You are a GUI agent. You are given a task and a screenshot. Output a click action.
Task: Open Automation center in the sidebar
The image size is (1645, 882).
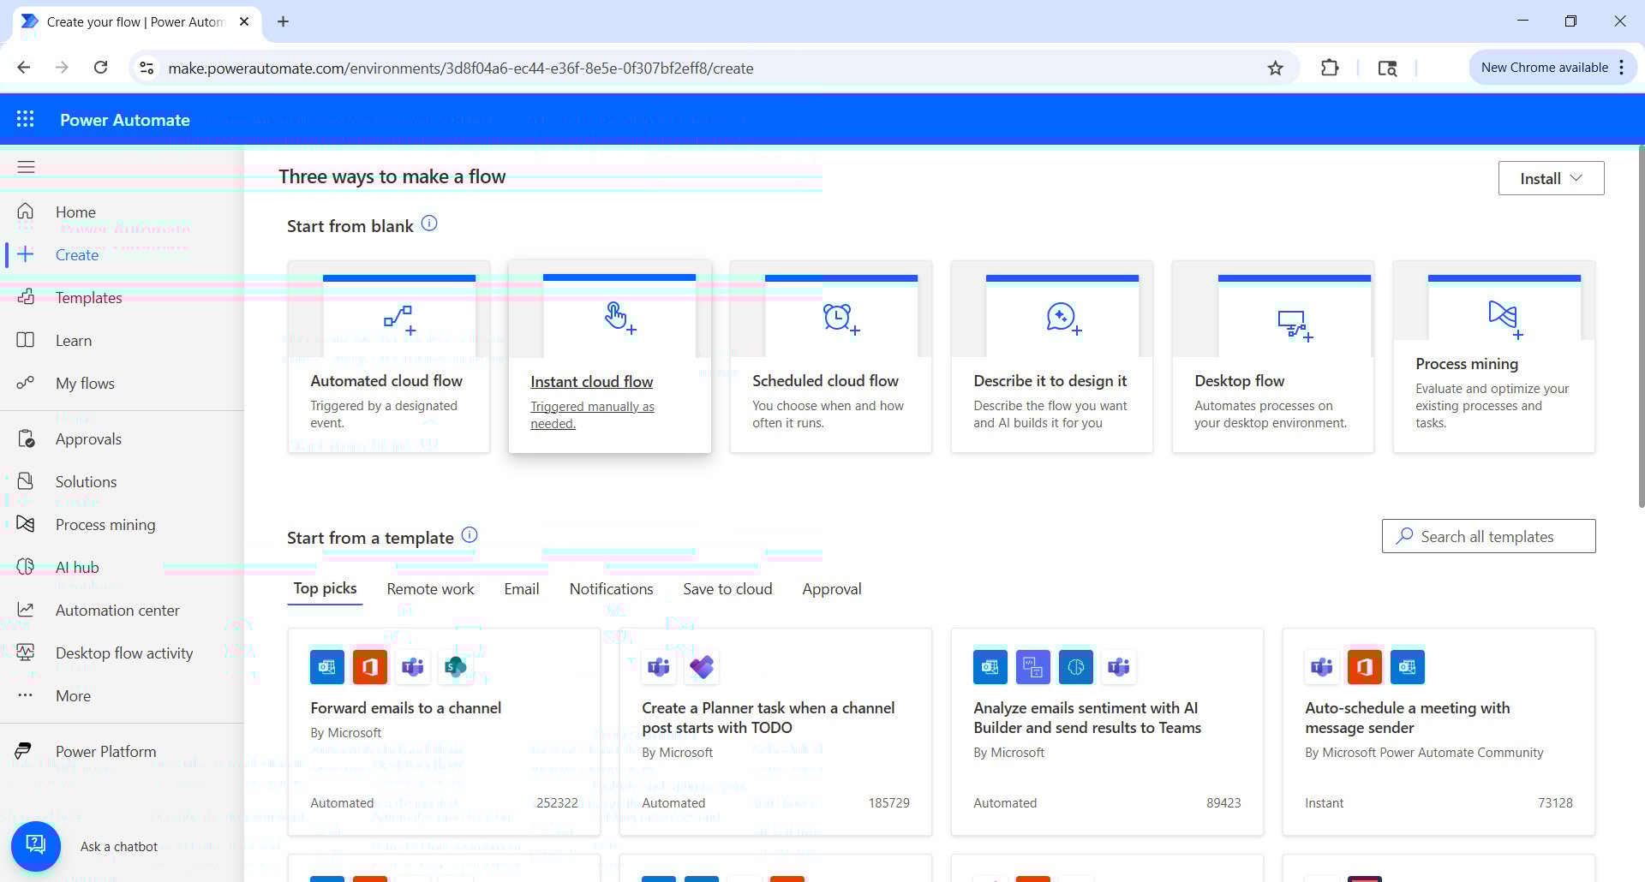(117, 610)
